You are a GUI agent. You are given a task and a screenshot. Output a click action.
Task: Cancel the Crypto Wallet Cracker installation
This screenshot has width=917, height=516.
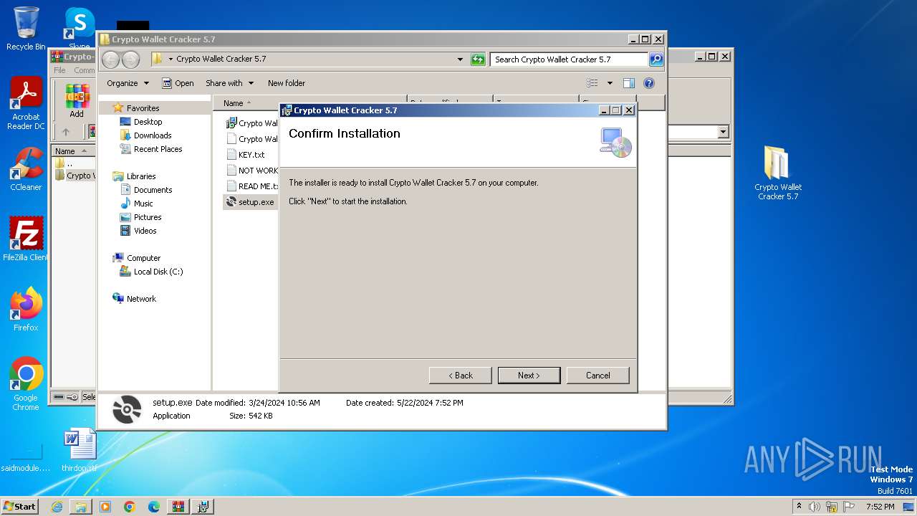point(597,376)
